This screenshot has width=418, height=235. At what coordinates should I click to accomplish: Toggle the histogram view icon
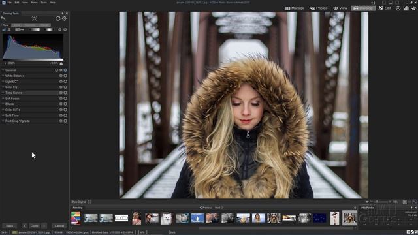point(4,29)
